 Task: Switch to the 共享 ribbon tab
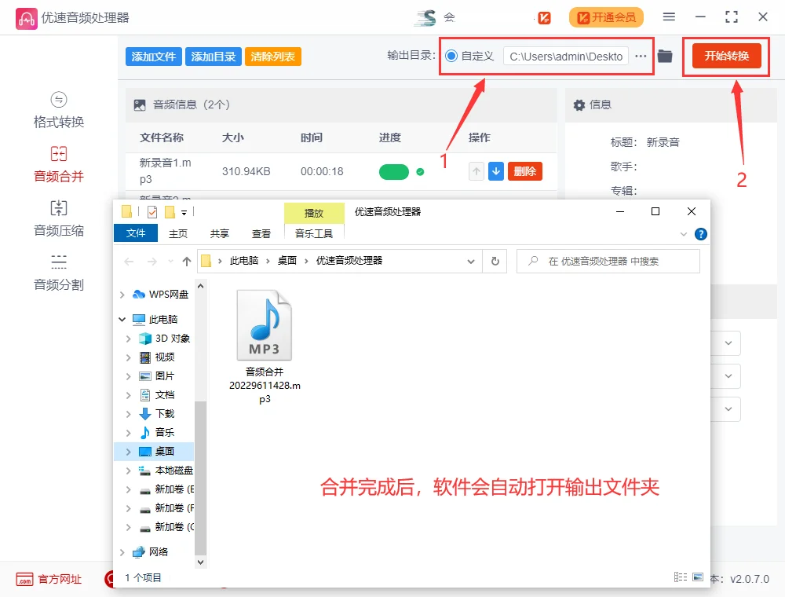219,233
